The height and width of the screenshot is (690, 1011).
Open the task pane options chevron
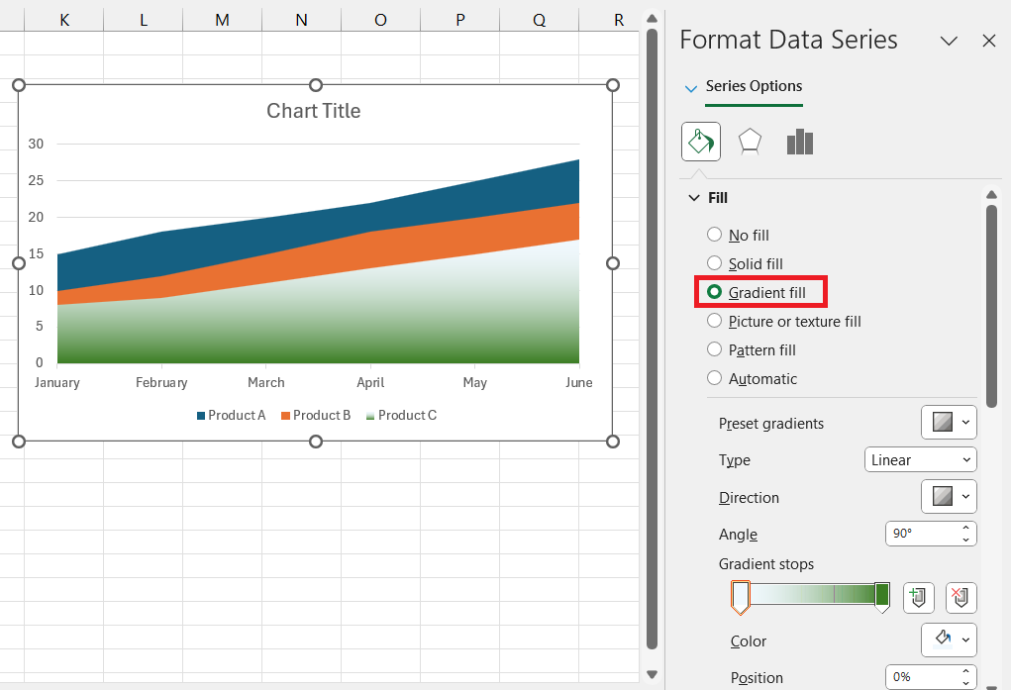(949, 41)
